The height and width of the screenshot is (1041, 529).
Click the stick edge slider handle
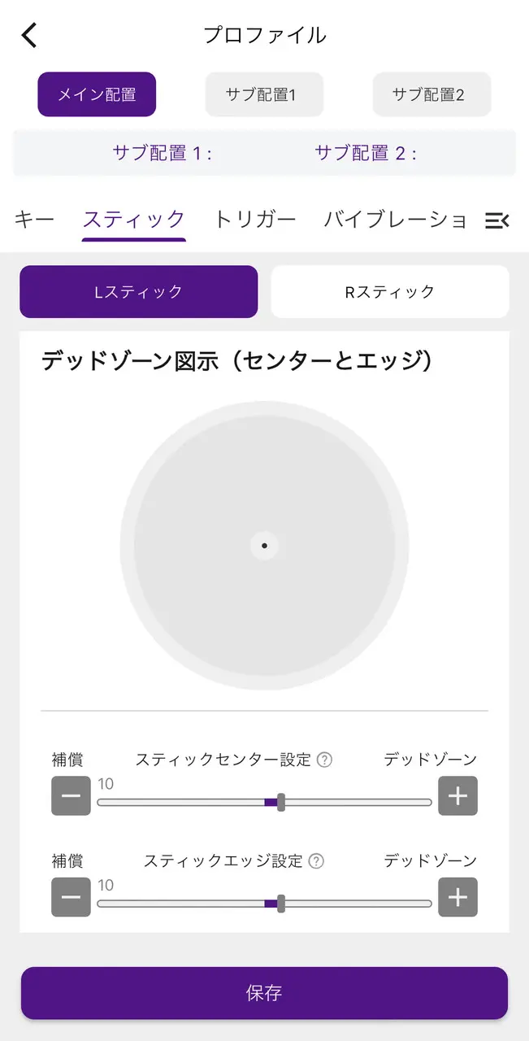(281, 903)
